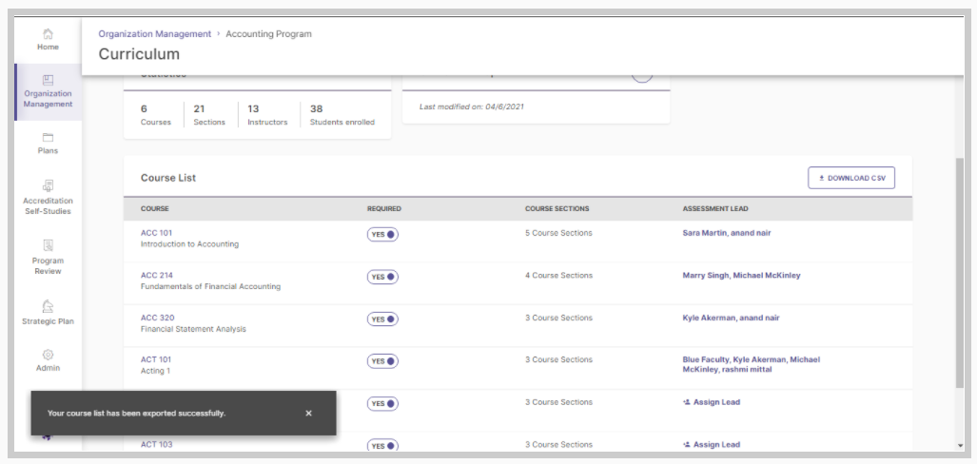Open the ACC 214 course link
Image resolution: width=977 pixels, height=464 pixels.
(157, 276)
